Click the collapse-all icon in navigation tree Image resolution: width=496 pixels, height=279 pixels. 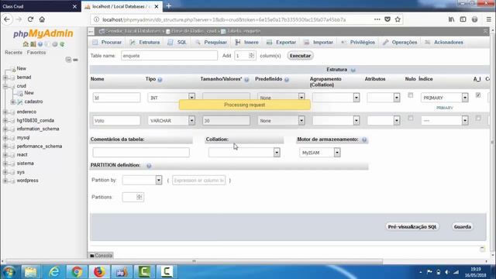pyautogui.click(x=68, y=60)
